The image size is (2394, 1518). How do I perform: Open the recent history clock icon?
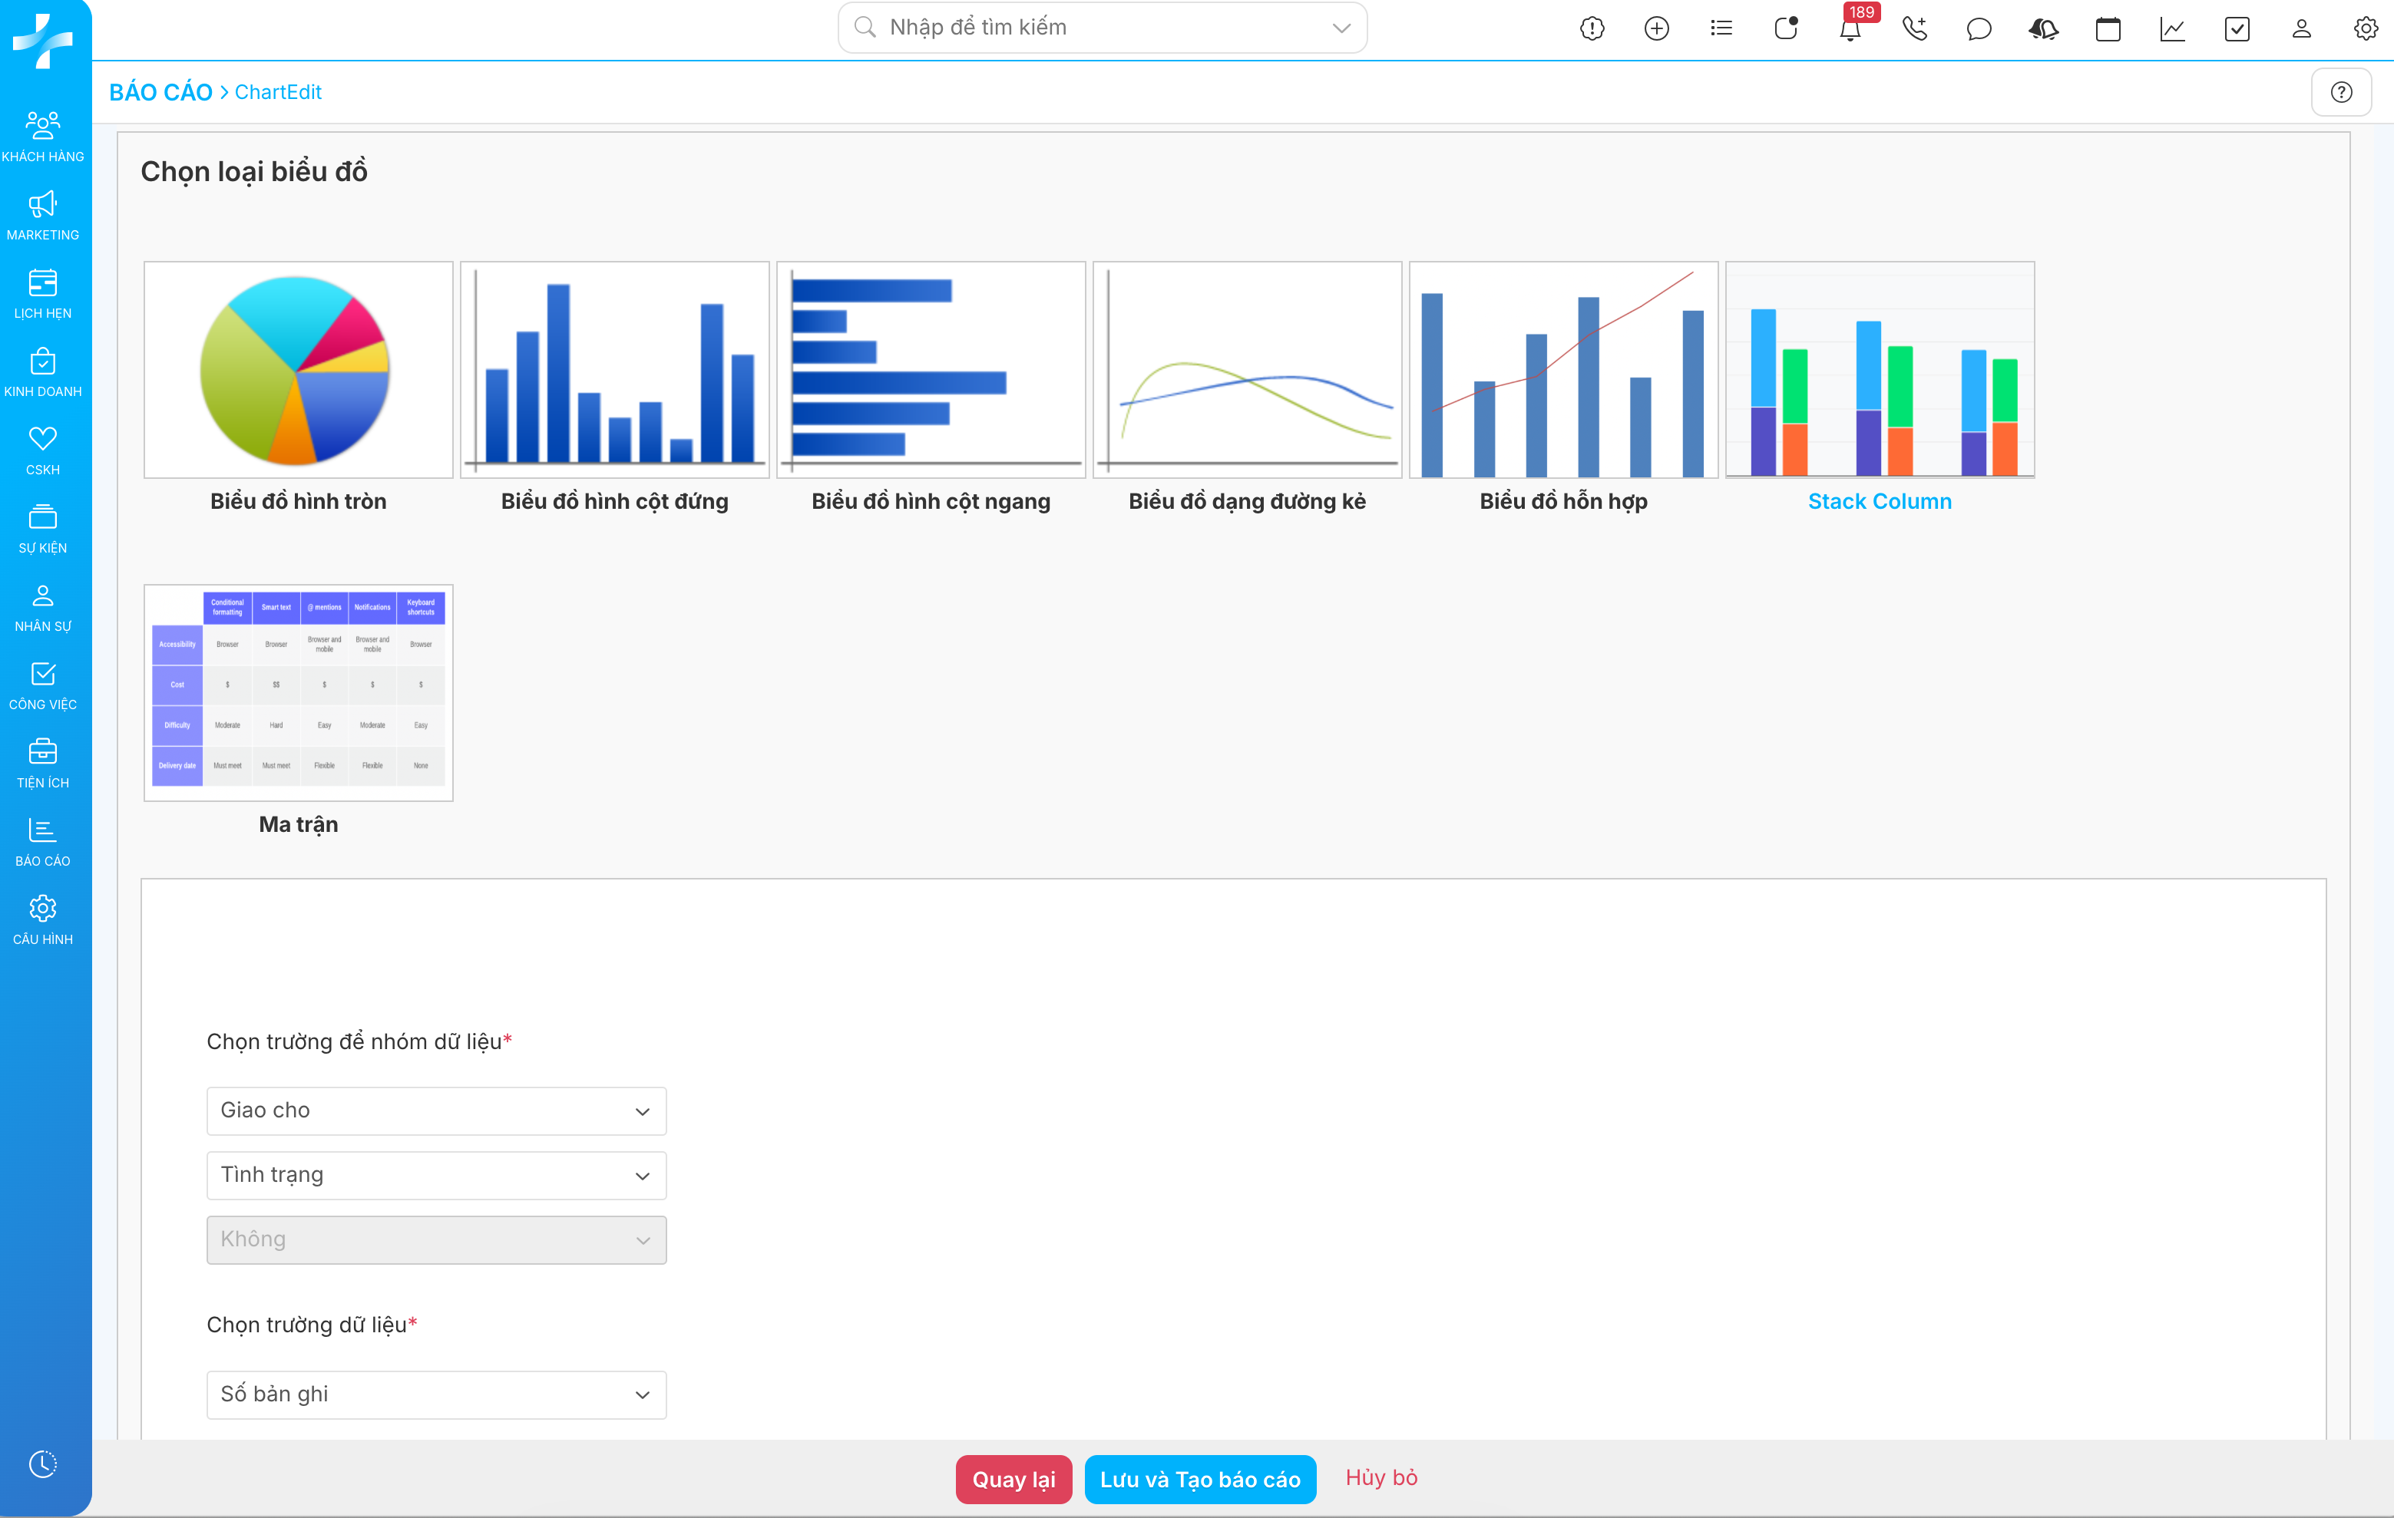click(x=43, y=1464)
